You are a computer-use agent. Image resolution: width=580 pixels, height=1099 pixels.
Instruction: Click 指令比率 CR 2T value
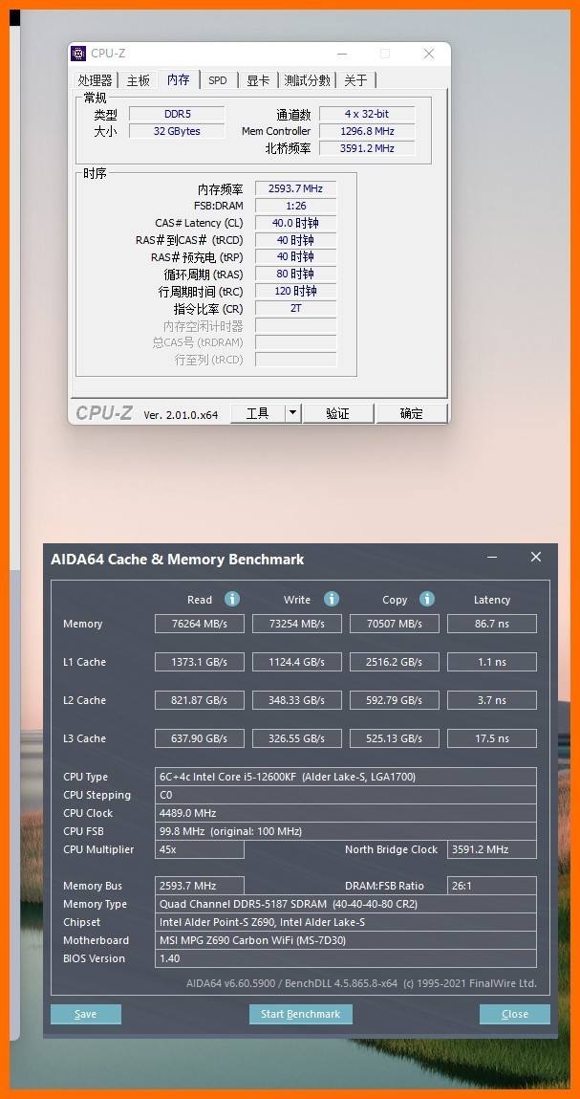295,308
